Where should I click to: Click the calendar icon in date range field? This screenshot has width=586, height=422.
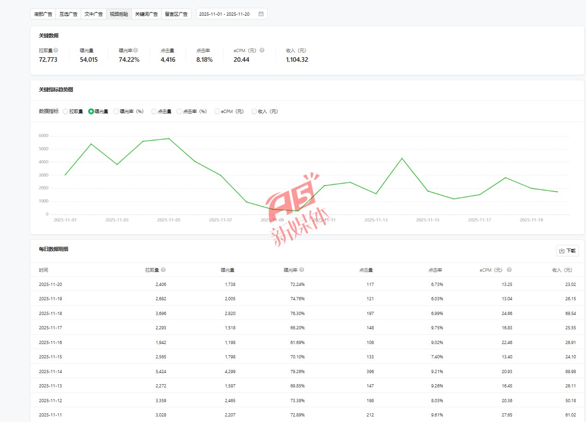[261, 14]
